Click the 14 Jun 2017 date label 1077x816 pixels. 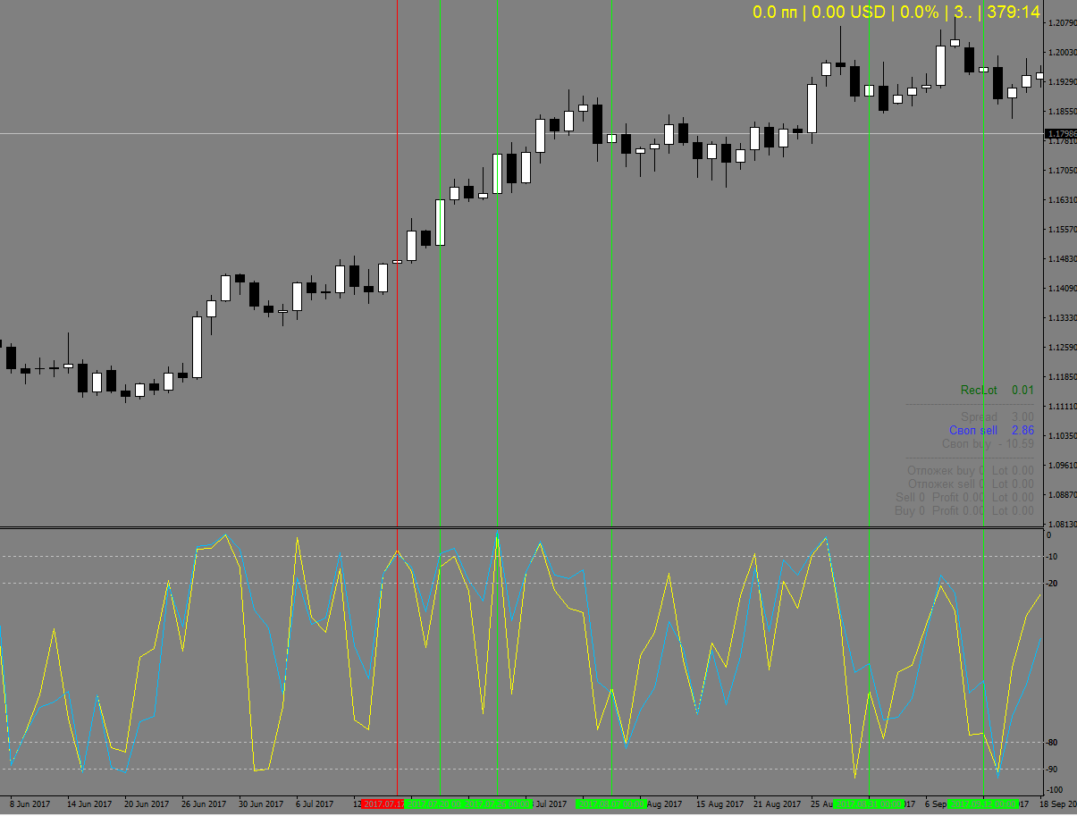tap(89, 804)
